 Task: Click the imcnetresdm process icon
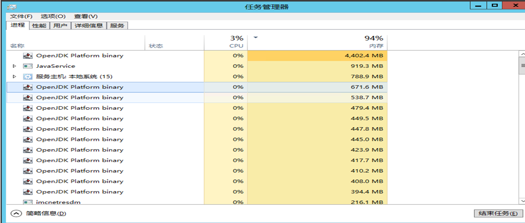click(28, 202)
